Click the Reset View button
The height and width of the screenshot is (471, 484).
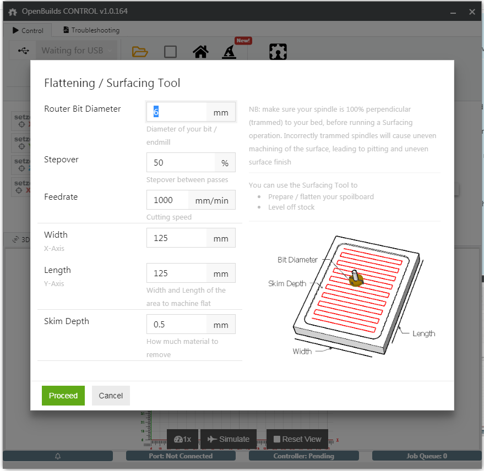pos(297,439)
